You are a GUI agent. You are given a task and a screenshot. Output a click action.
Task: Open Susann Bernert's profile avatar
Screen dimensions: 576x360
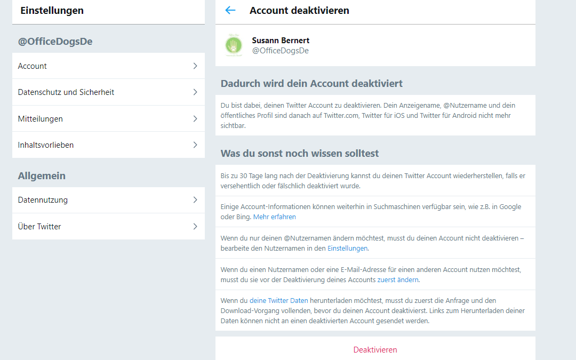click(x=234, y=45)
